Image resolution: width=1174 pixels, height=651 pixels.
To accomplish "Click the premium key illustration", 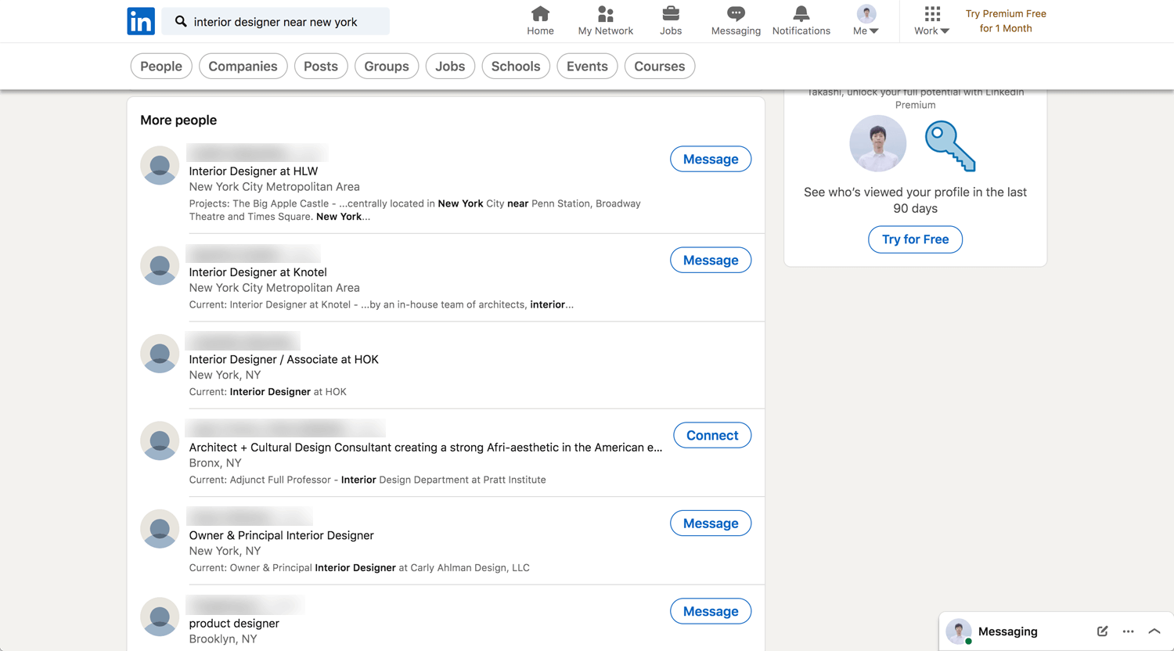I will point(950,146).
